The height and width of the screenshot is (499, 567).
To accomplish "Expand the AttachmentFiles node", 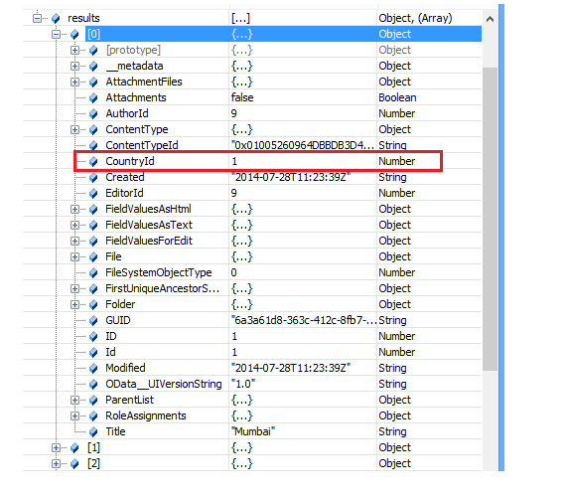I will coord(74,82).
